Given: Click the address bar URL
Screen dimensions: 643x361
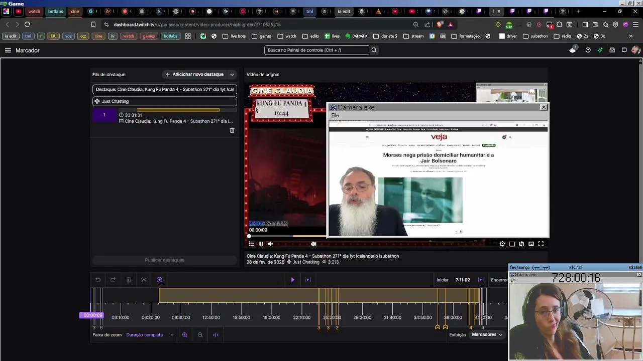Looking at the screenshot, I should click(x=197, y=24).
